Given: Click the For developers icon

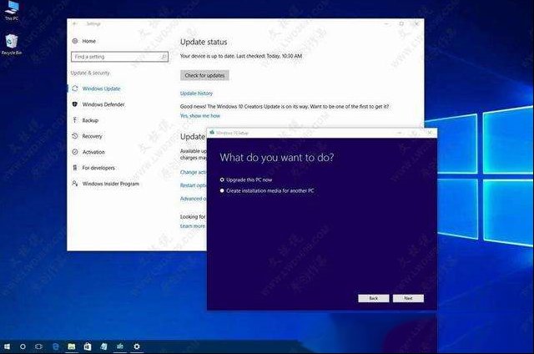Looking at the screenshot, I should pyautogui.click(x=75, y=168).
